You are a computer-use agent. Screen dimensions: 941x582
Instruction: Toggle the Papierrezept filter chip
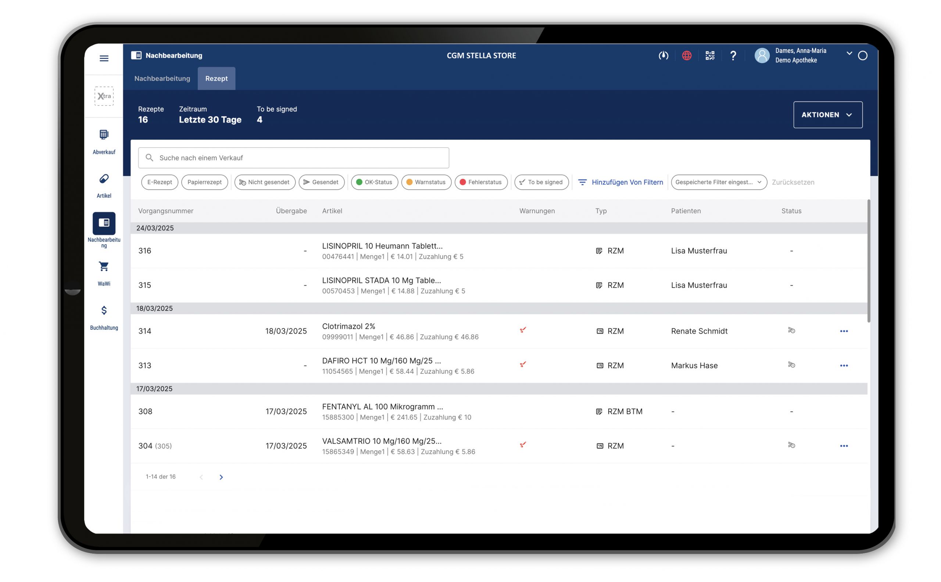pyautogui.click(x=204, y=182)
